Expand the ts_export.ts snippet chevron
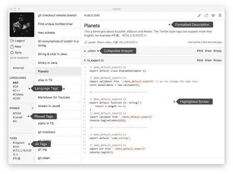Screen dimensions: 233x174 [x=85, y=60]
